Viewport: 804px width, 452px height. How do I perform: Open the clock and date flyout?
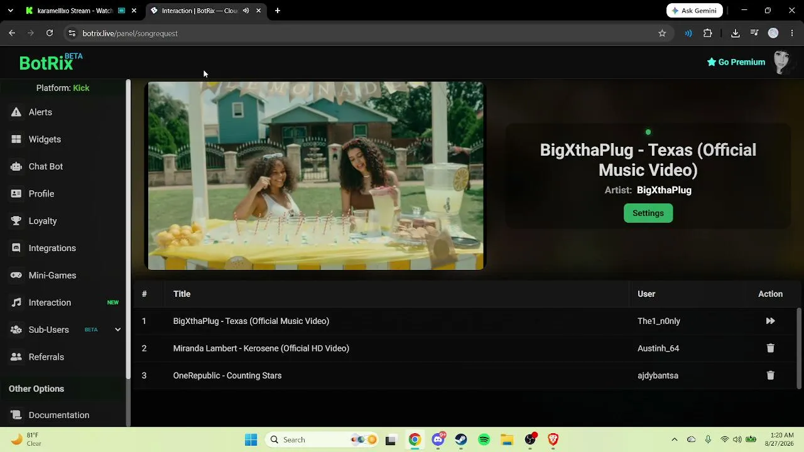[781, 439]
